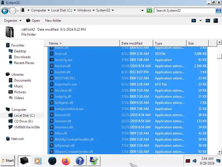Image resolution: width=222 pixels, height=167 pixels.
Task: Open the address bar history dropdown arrow
Action: [x=142, y=11]
